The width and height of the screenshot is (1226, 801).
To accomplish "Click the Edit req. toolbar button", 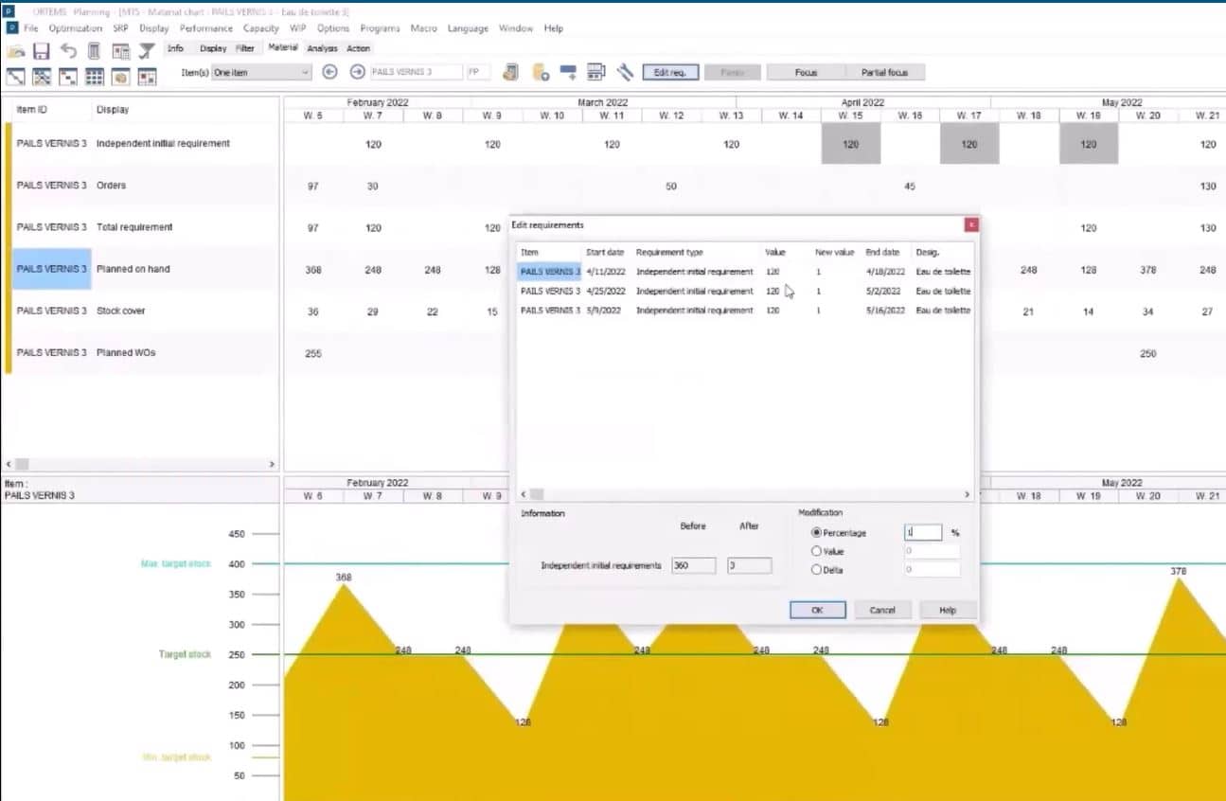I will click(670, 72).
